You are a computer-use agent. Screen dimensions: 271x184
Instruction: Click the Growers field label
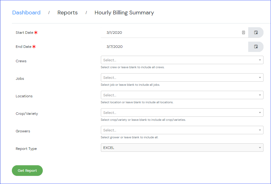tap(23, 131)
